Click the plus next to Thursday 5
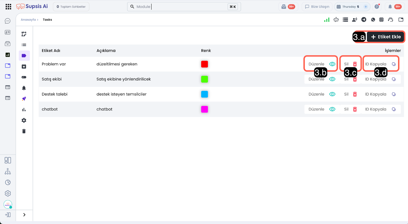 (366, 7)
